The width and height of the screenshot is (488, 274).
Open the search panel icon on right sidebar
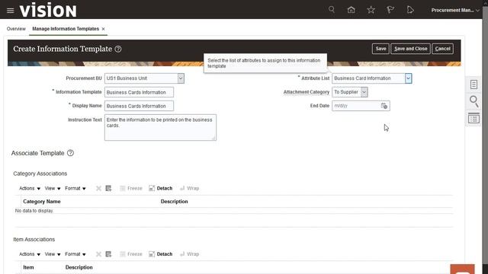point(474,101)
